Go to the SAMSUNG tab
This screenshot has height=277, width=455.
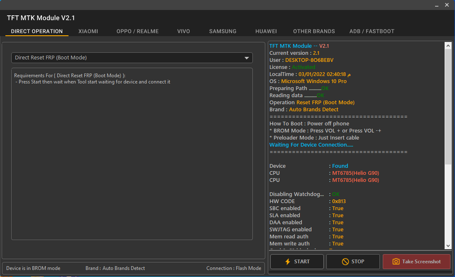pos(223,32)
